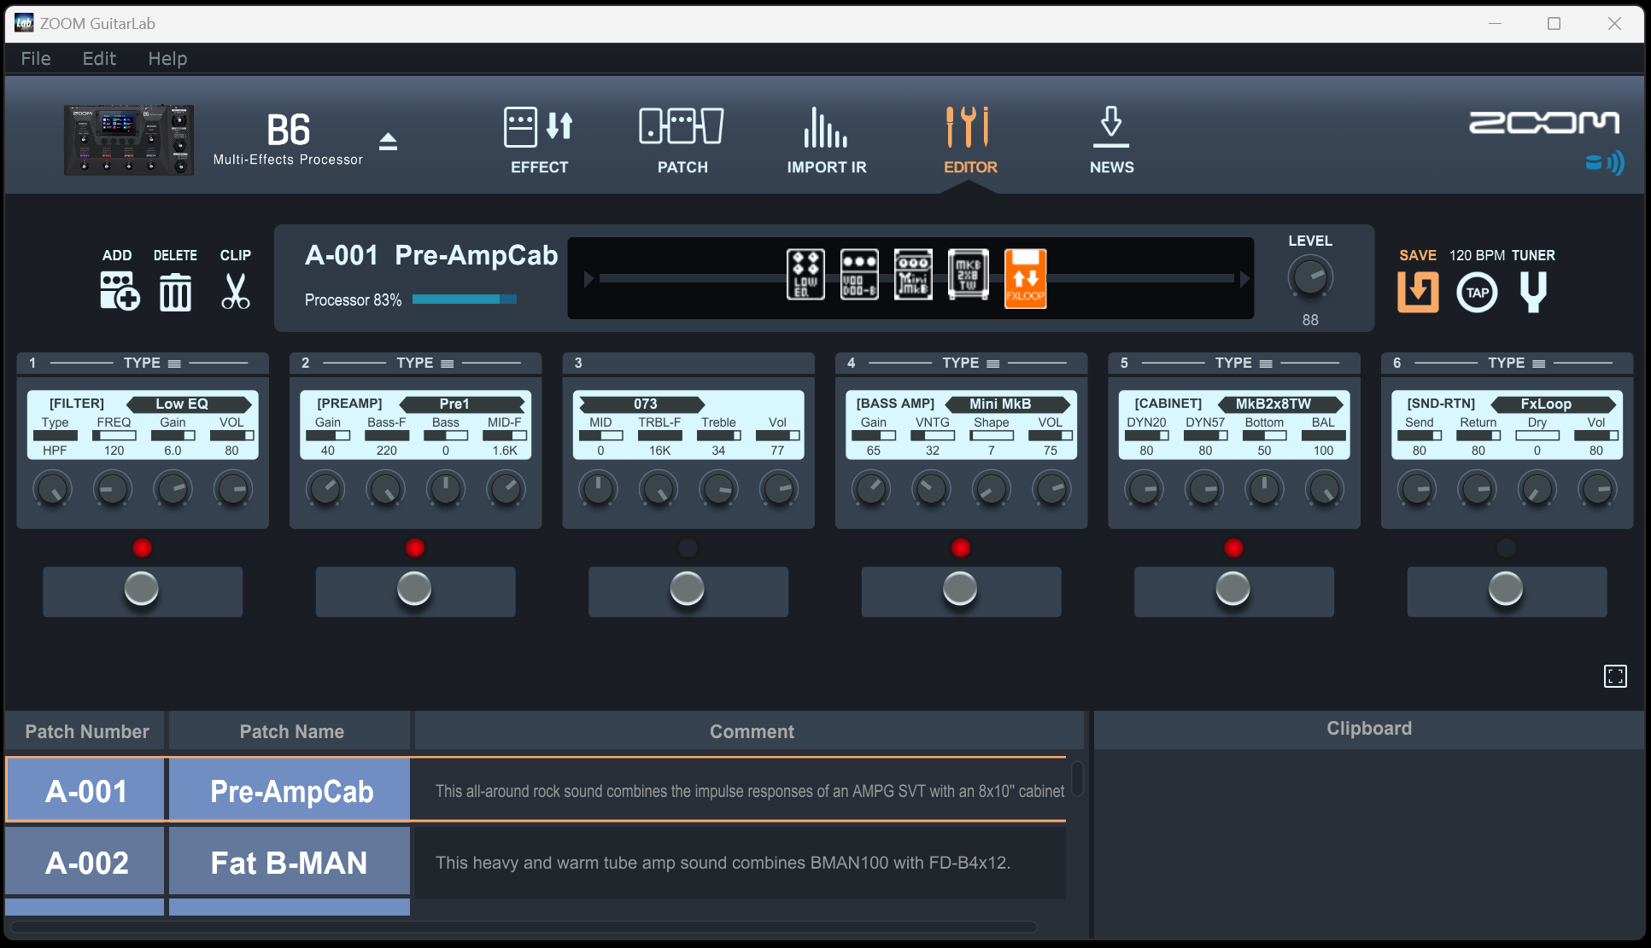This screenshot has width=1651, height=948.
Task: Open the Edit menu
Action: [99, 59]
